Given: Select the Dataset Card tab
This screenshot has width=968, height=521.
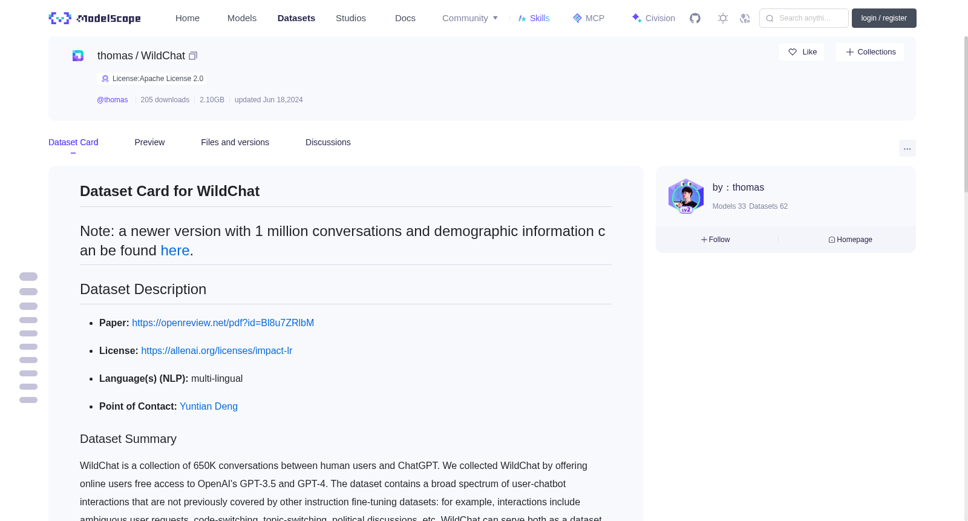Looking at the screenshot, I should (73, 142).
